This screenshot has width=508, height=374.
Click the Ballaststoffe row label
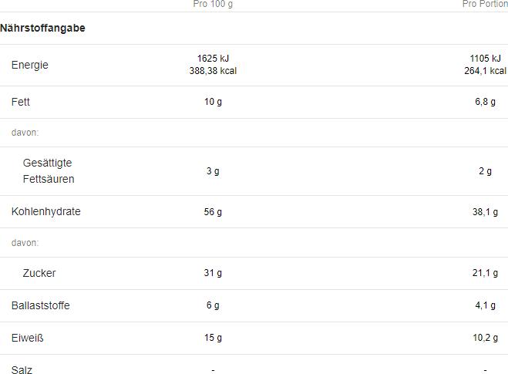(41, 305)
